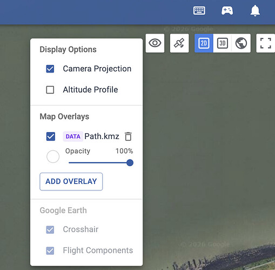Click the ADD OVERLAY button

71,181
